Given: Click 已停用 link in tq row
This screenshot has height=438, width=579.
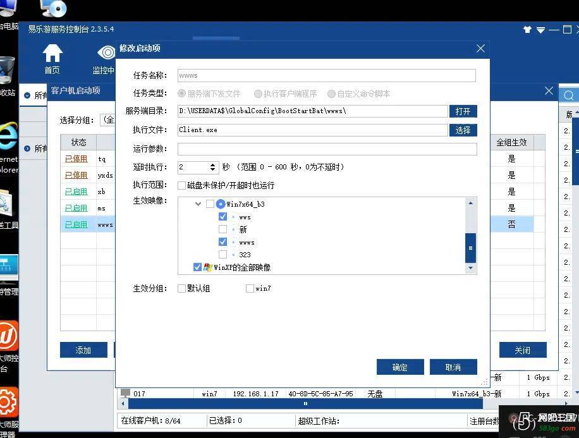Looking at the screenshot, I should [76, 159].
